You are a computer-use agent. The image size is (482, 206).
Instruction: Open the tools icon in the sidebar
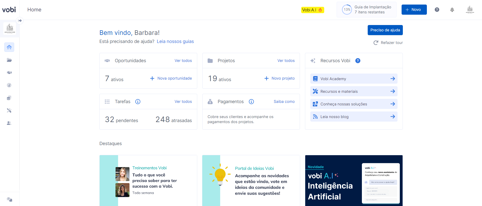click(x=9, y=110)
